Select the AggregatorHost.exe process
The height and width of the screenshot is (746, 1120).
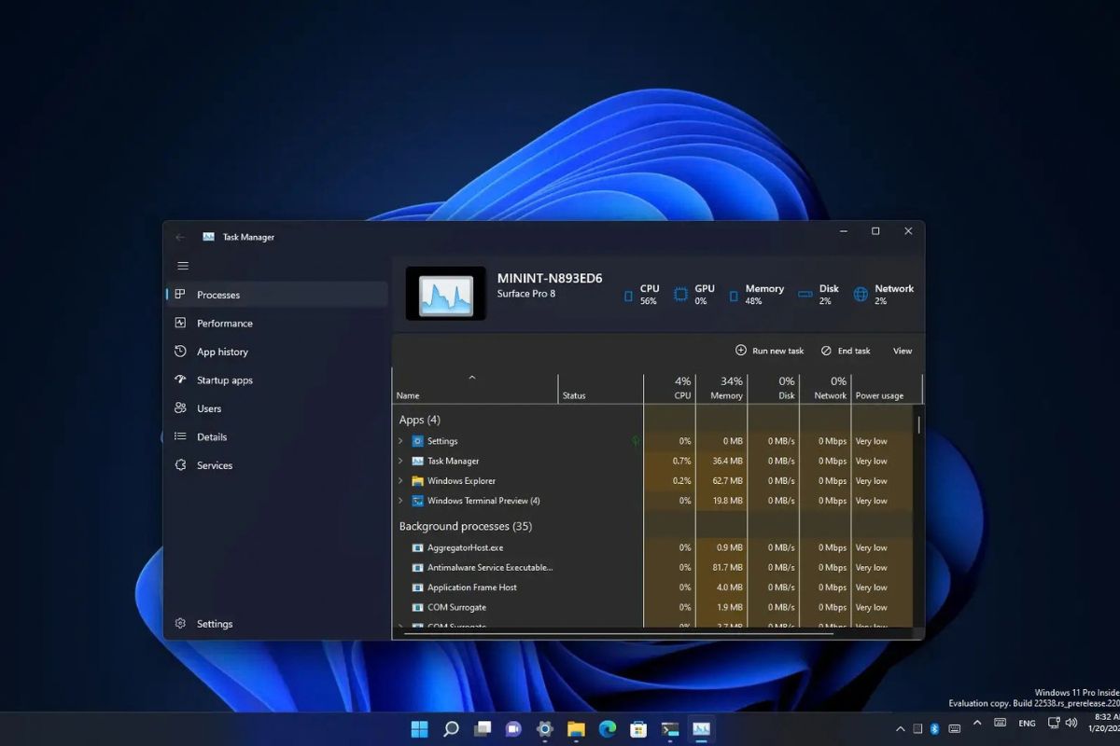coord(653,547)
